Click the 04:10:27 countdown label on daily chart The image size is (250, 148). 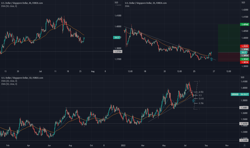point(244,94)
